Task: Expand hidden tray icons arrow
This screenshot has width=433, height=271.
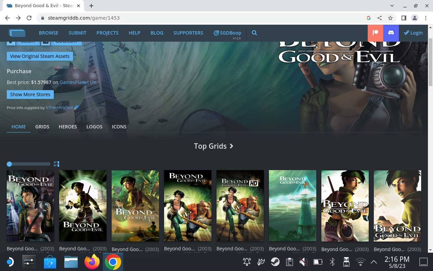Action: pyautogui.click(x=374, y=262)
